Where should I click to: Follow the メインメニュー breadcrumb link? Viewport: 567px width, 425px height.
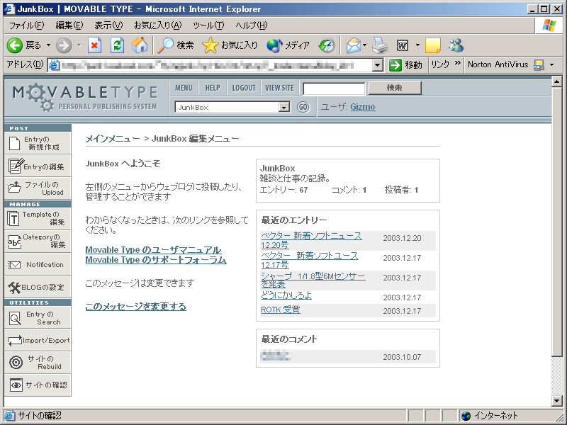[113, 139]
